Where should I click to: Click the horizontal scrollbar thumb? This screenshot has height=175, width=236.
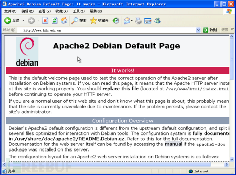pos(109,164)
